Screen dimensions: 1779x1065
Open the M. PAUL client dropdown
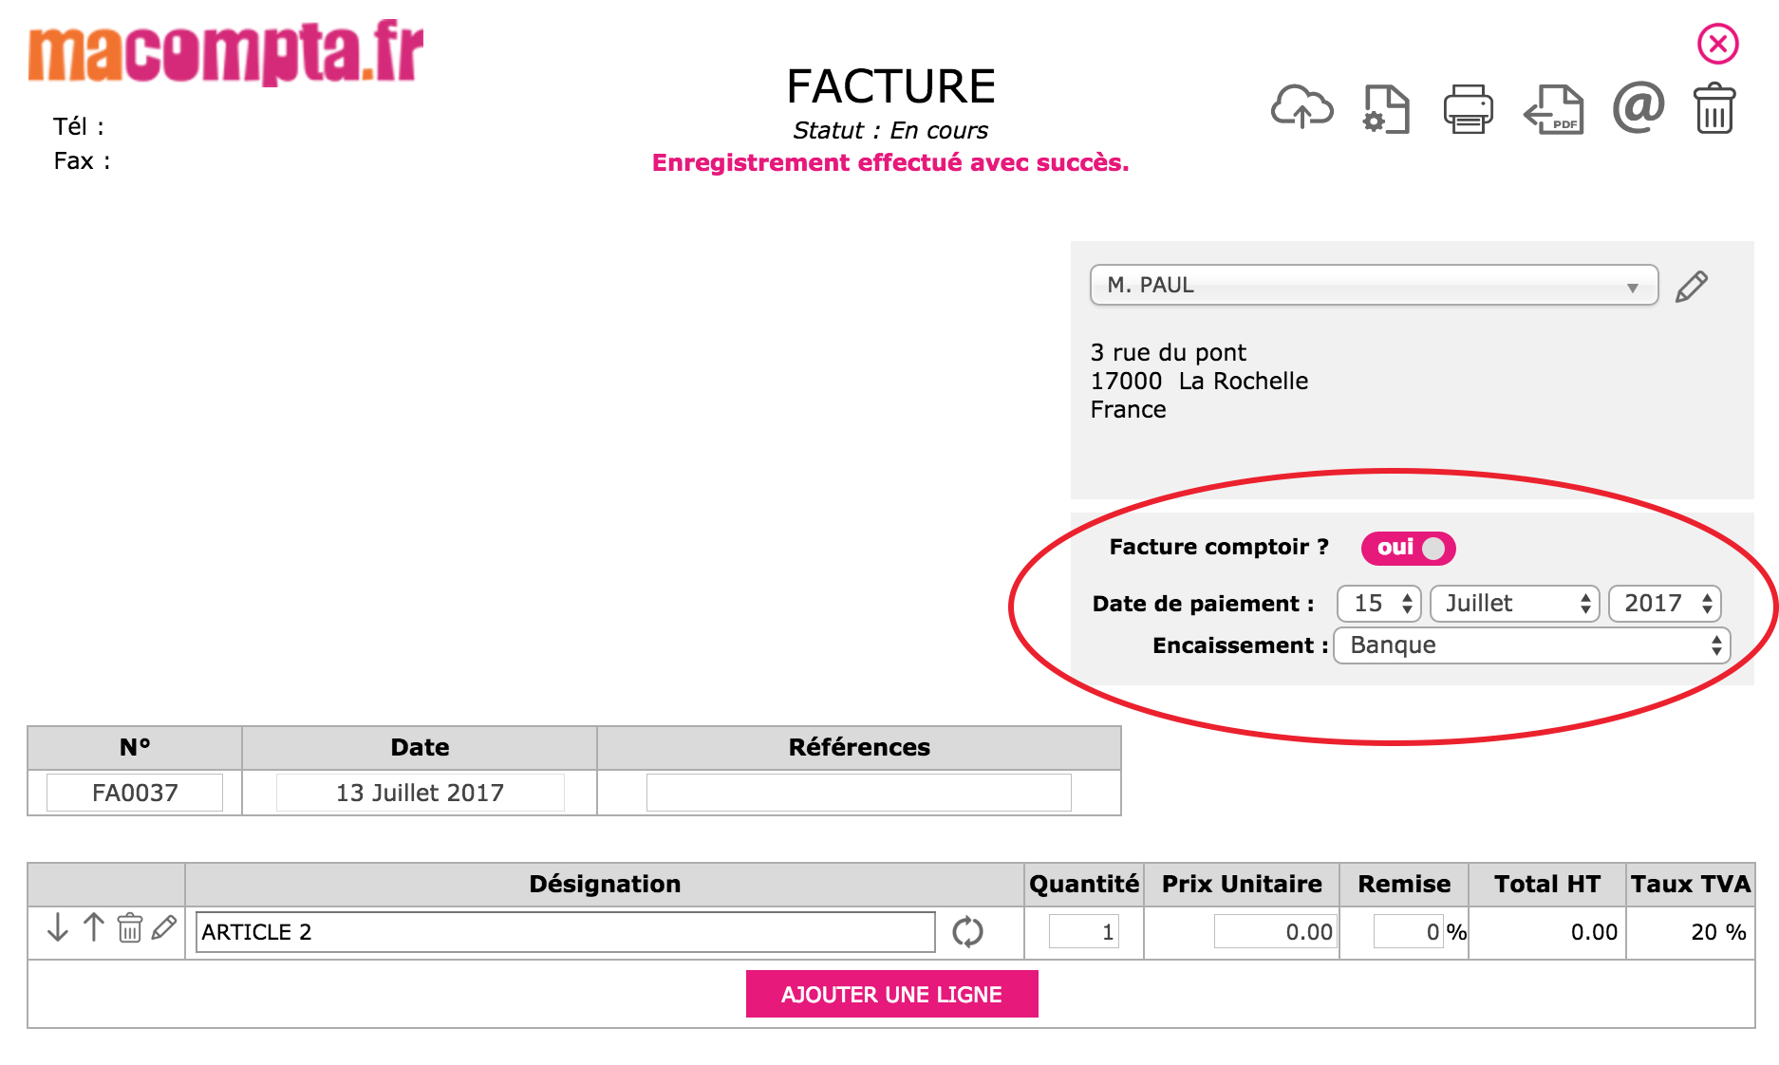click(1372, 285)
